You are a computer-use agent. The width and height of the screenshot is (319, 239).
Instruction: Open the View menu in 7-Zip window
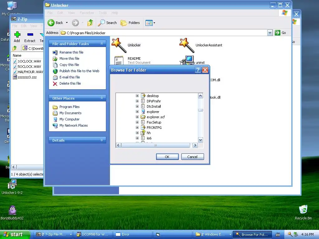34,26
